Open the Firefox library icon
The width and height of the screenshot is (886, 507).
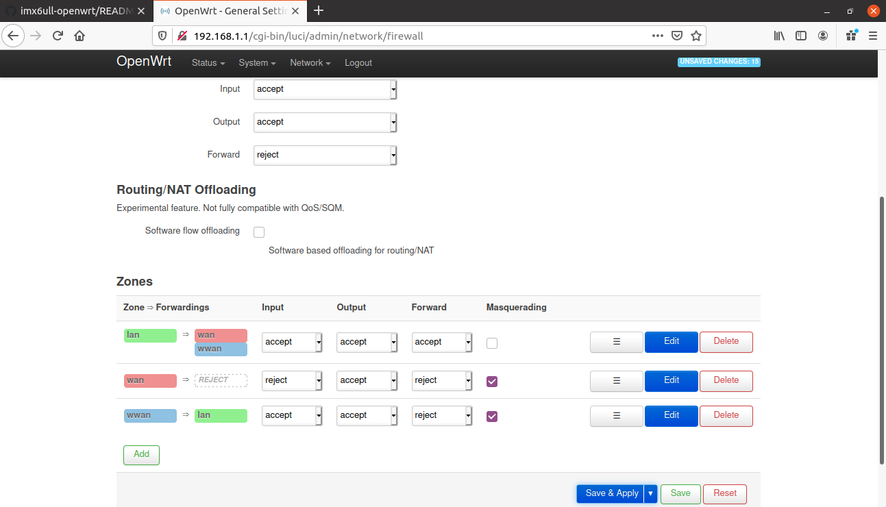coord(779,36)
